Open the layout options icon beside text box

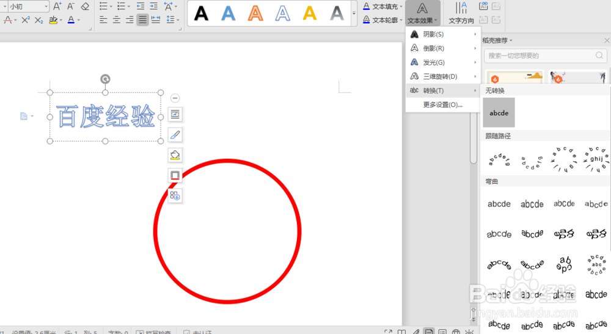[x=175, y=114]
